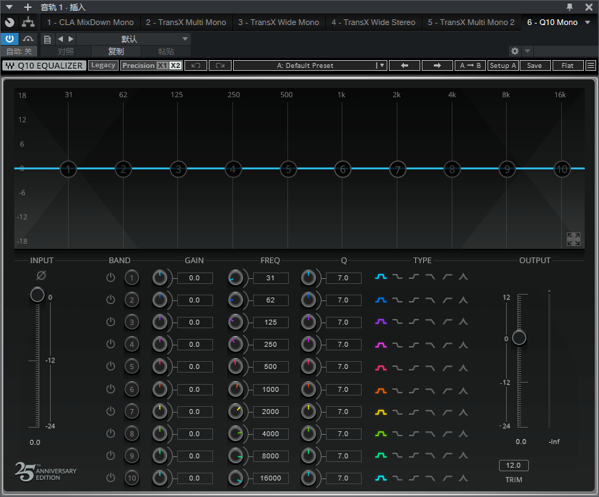Select band 9 number button
The height and width of the screenshot is (497, 599).
point(132,456)
